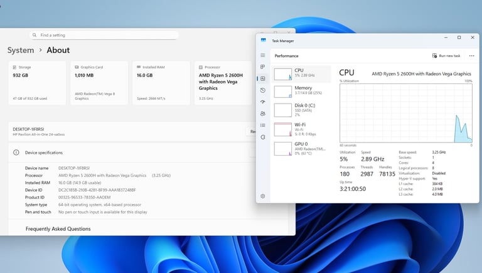Screen dimensions: 482x273
Task: Click the Virtualization Disabled value
Action: (439, 173)
